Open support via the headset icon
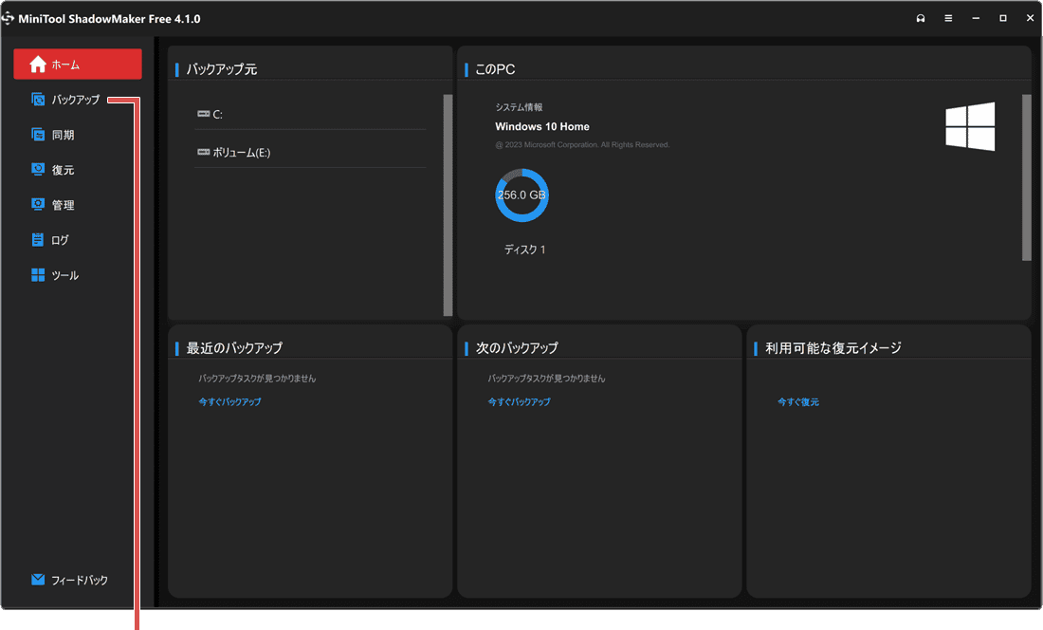This screenshot has height=630, width=1043. point(920,18)
